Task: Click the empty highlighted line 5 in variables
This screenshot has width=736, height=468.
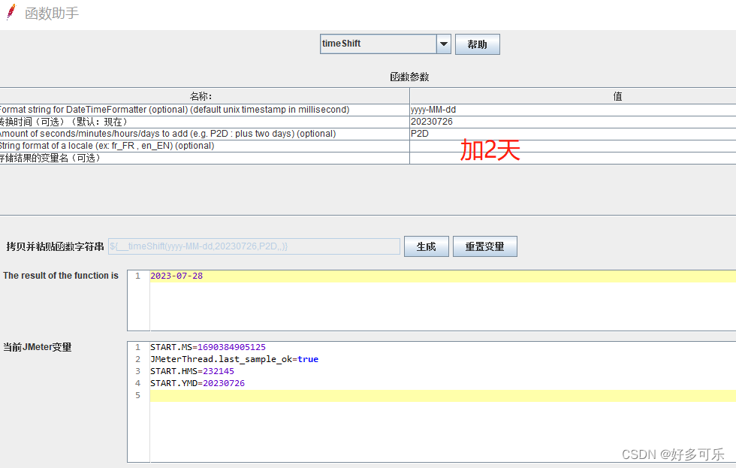Action: 442,396
